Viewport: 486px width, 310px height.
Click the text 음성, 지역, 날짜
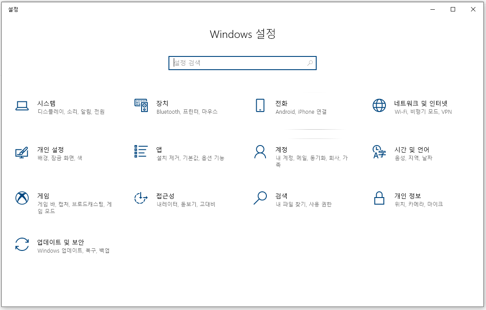[414, 158]
